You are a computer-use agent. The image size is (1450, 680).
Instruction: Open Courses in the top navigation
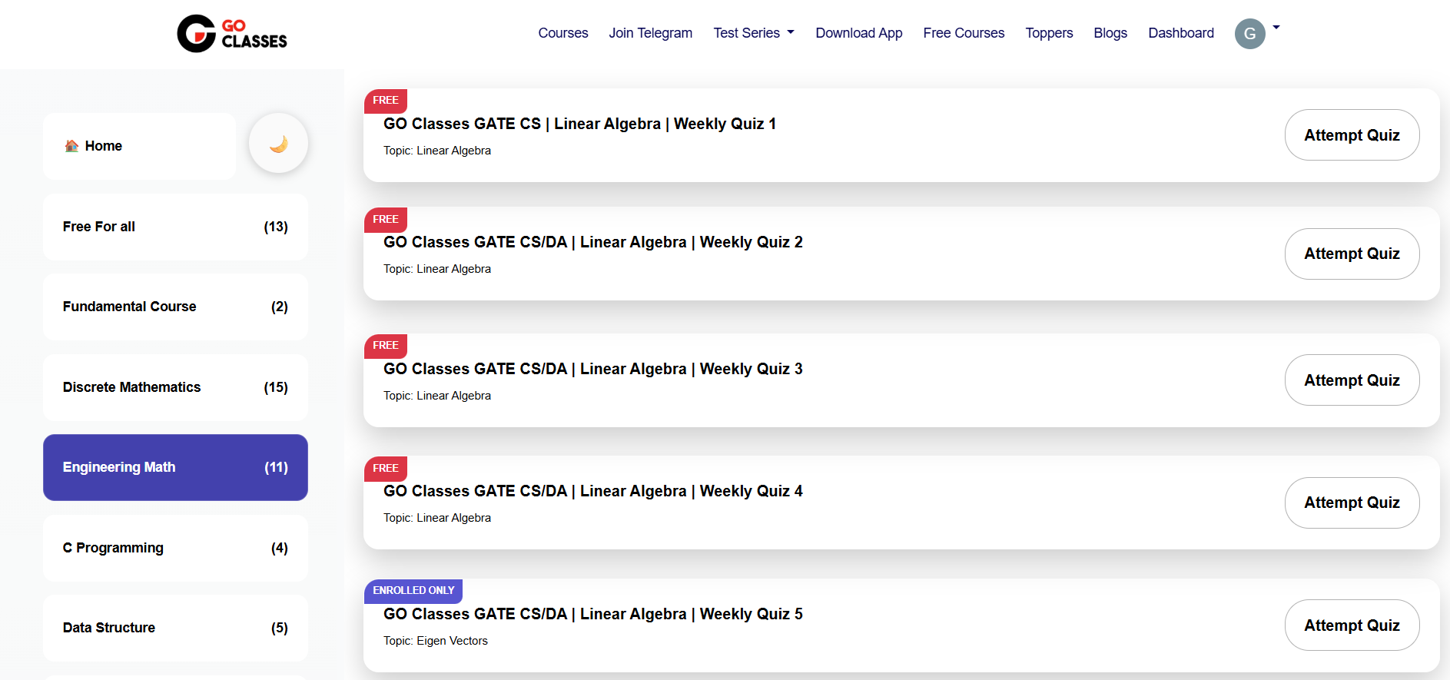click(562, 33)
